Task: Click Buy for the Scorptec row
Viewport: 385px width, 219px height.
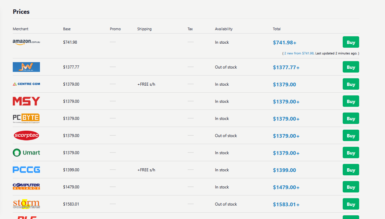Action: [351, 136]
